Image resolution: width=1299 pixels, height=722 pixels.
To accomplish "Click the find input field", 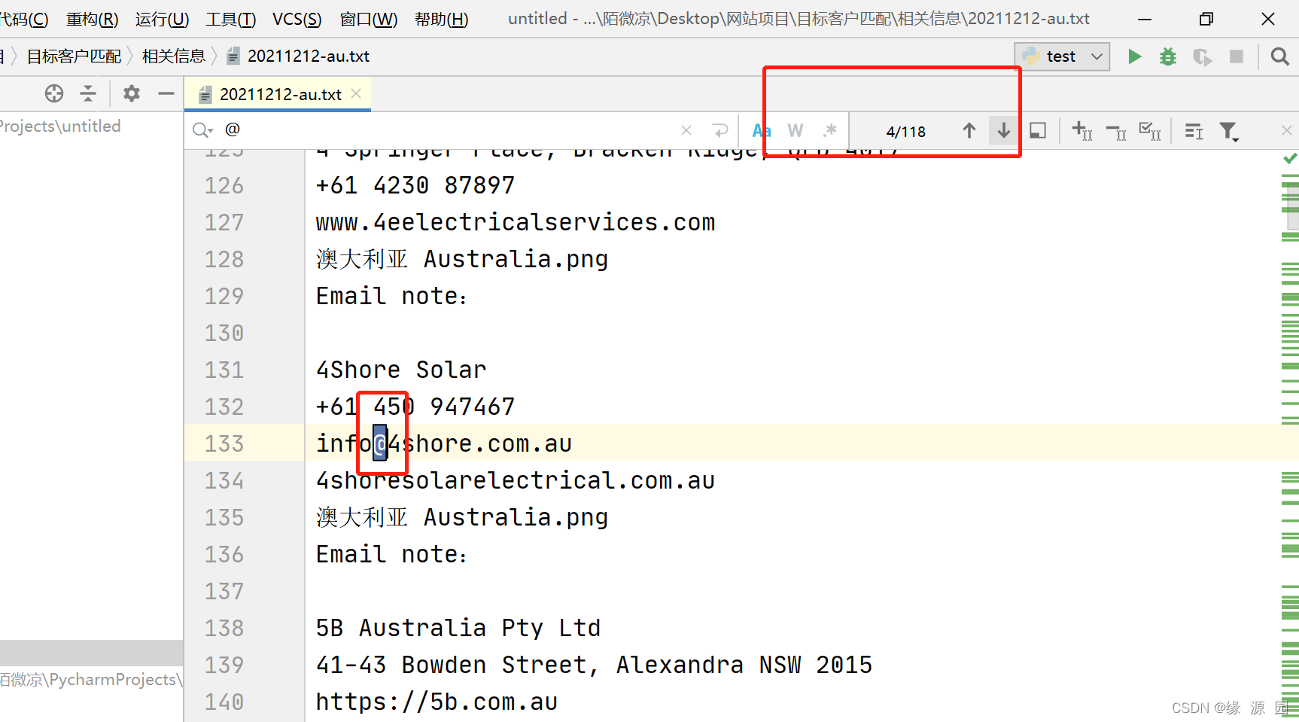I will pos(452,130).
